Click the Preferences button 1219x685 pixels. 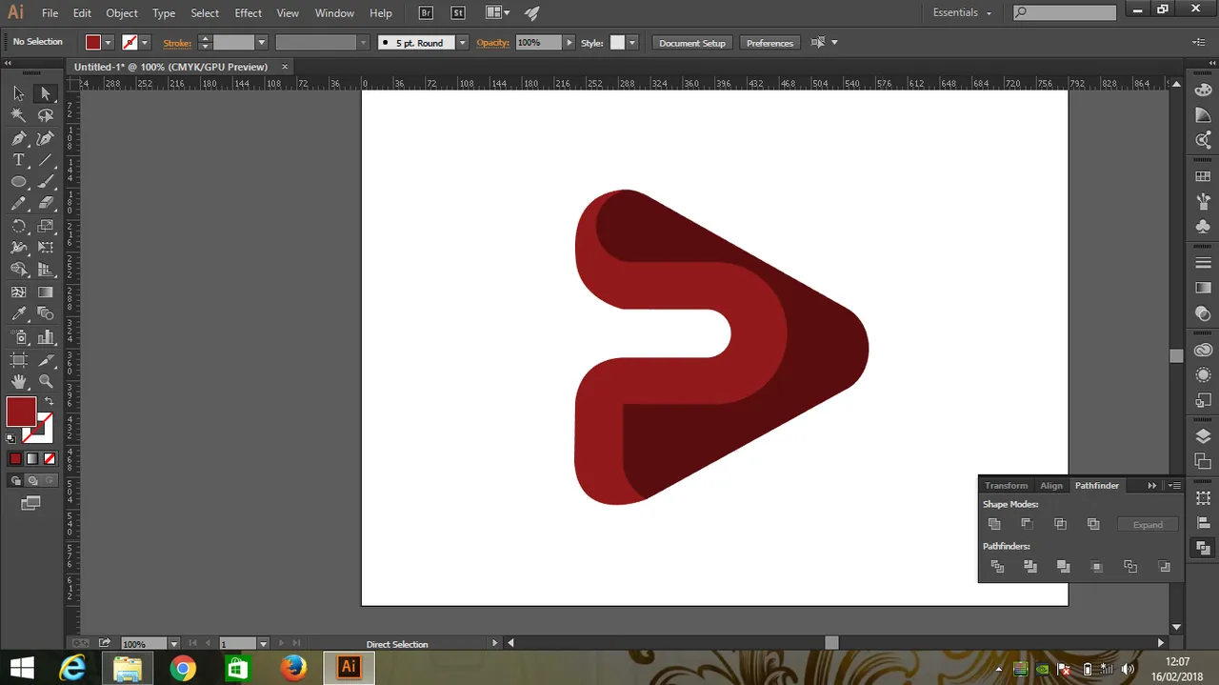[x=769, y=43]
